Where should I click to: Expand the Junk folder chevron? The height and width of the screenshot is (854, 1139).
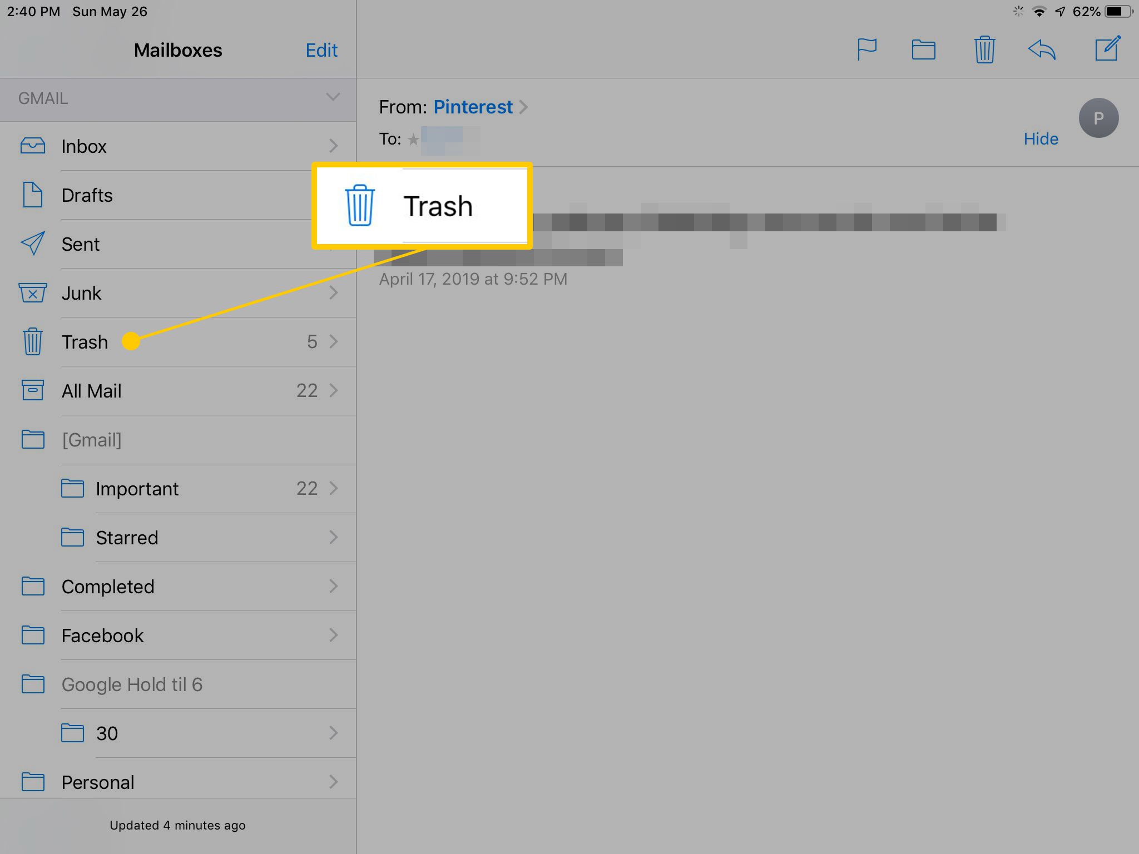[x=333, y=292]
